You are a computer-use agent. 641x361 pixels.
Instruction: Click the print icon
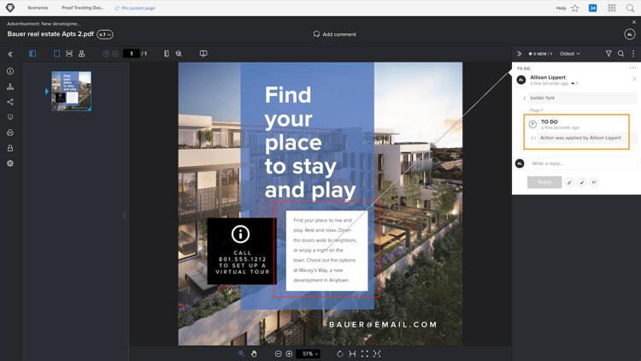pos(10,133)
